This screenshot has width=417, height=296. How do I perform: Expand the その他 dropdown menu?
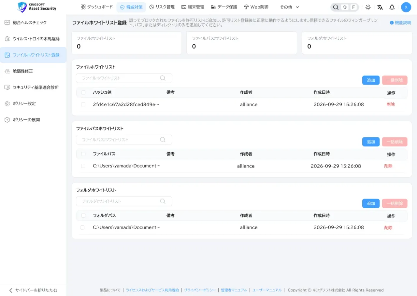point(290,7)
